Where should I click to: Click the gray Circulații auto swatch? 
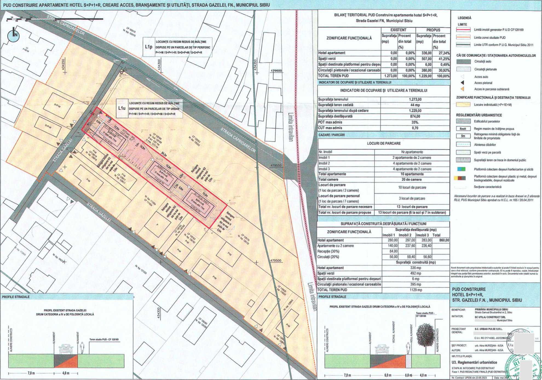(x=463, y=62)
